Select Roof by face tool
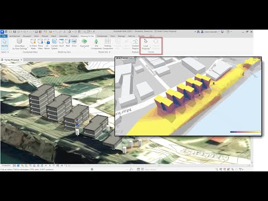 (61, 43)
